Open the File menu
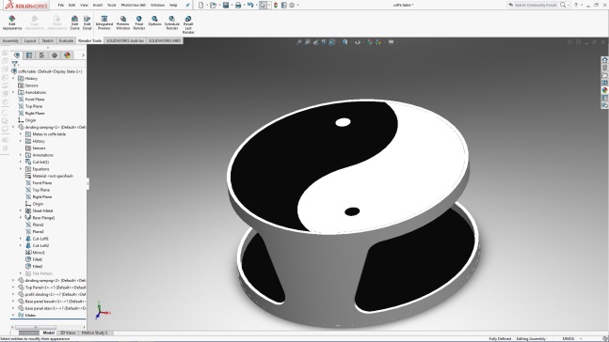 tap(61, 5)
